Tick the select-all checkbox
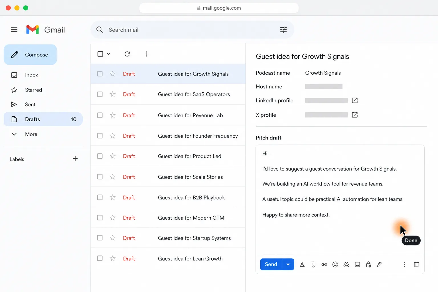Screen dimensions: 438x292 (100, 54)
